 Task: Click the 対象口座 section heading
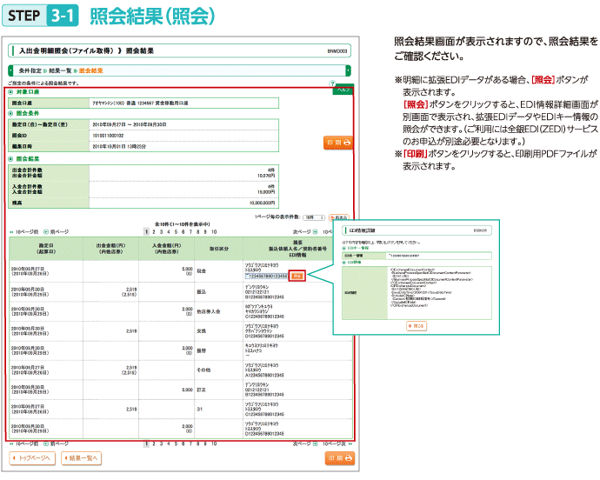tap(28, 92)
